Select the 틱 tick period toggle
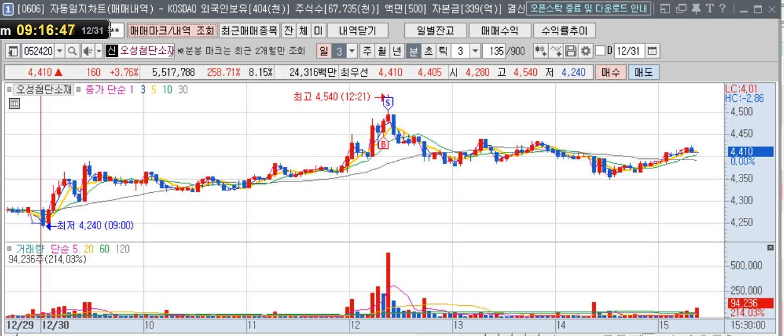 (x=443, y=51)
